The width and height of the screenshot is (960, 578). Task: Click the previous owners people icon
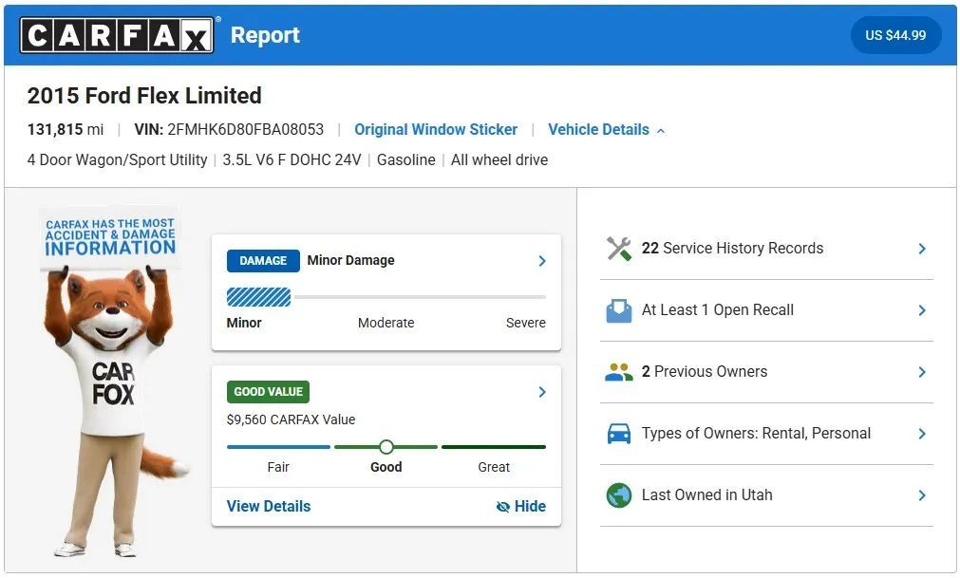pyautogui.click(x=618, y=372)
